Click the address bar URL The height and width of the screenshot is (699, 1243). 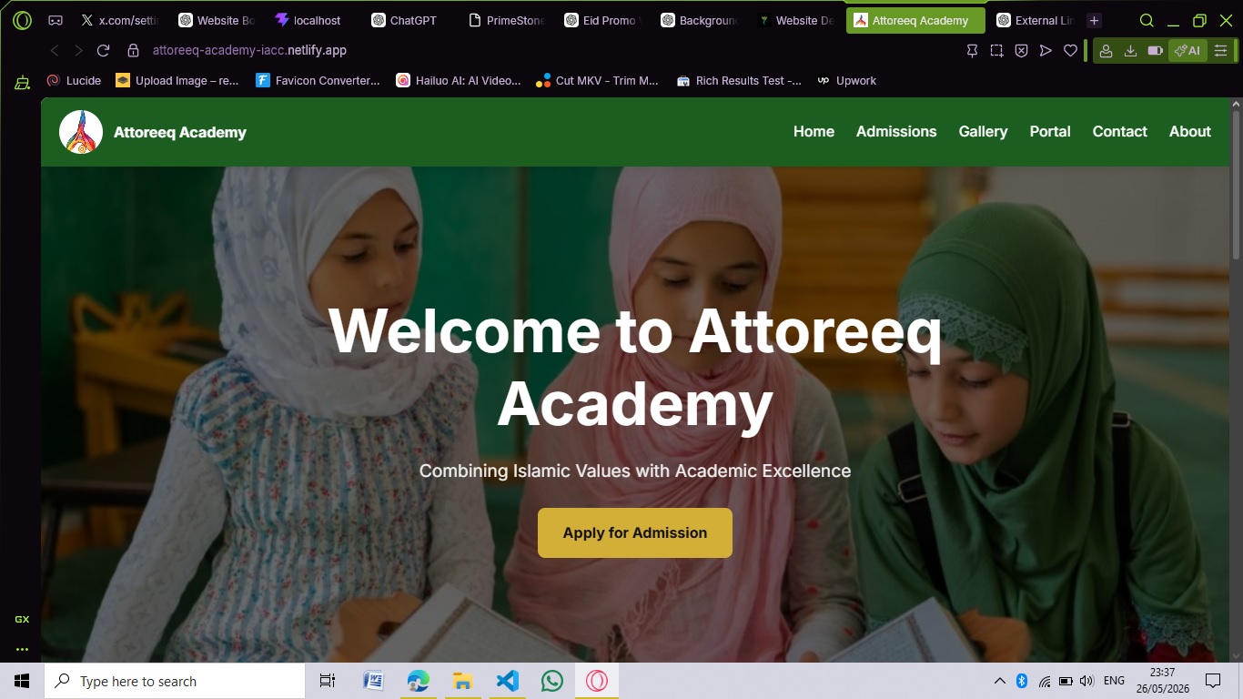coord(249,51)
